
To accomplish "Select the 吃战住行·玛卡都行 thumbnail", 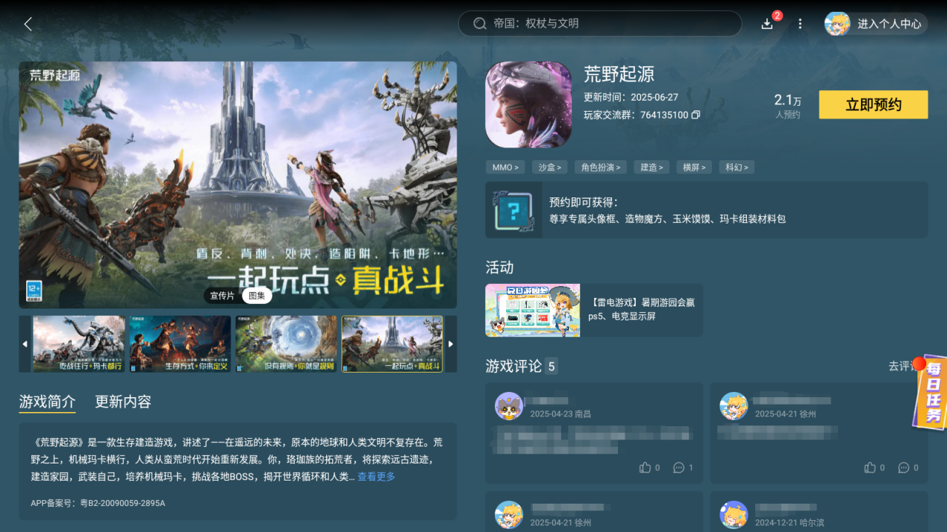I will coord(79,344).
